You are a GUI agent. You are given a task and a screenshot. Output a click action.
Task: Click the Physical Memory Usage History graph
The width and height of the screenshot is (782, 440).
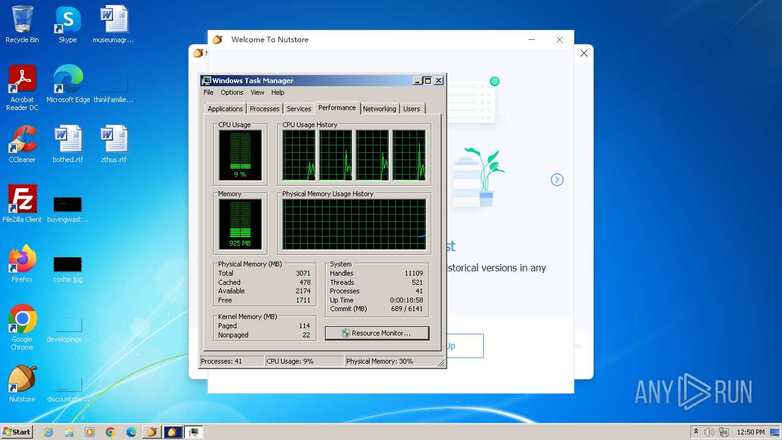(x=354, y=224)
